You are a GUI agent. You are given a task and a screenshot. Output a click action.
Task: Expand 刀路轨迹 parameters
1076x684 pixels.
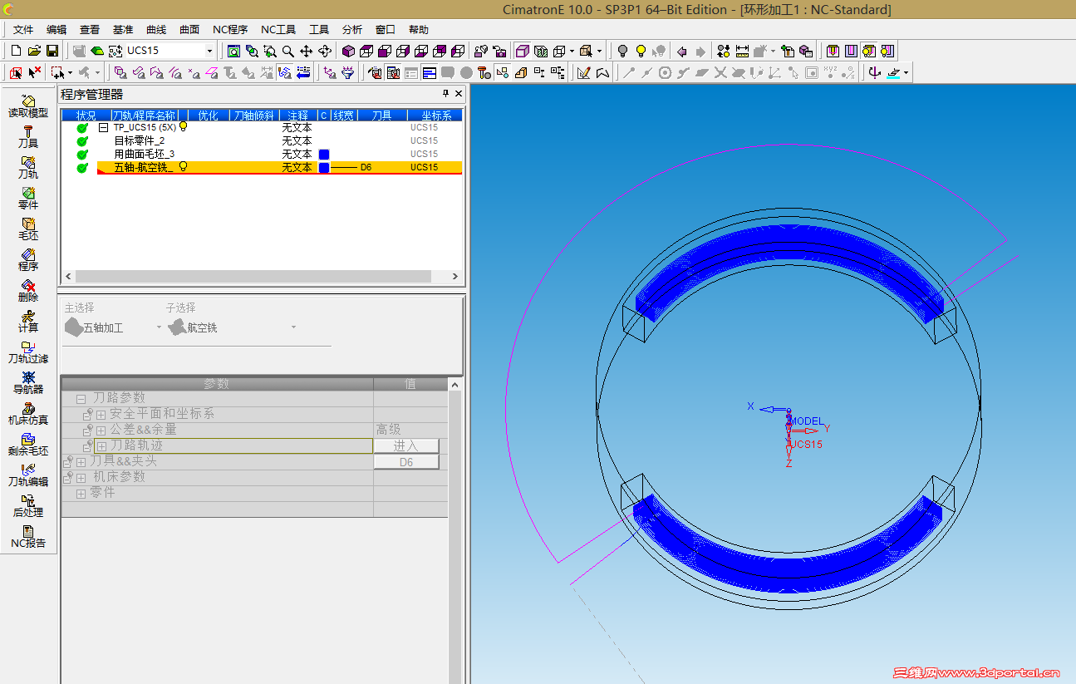coord(101,446)
